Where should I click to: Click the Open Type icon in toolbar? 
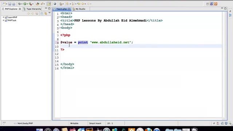point(38,4)
